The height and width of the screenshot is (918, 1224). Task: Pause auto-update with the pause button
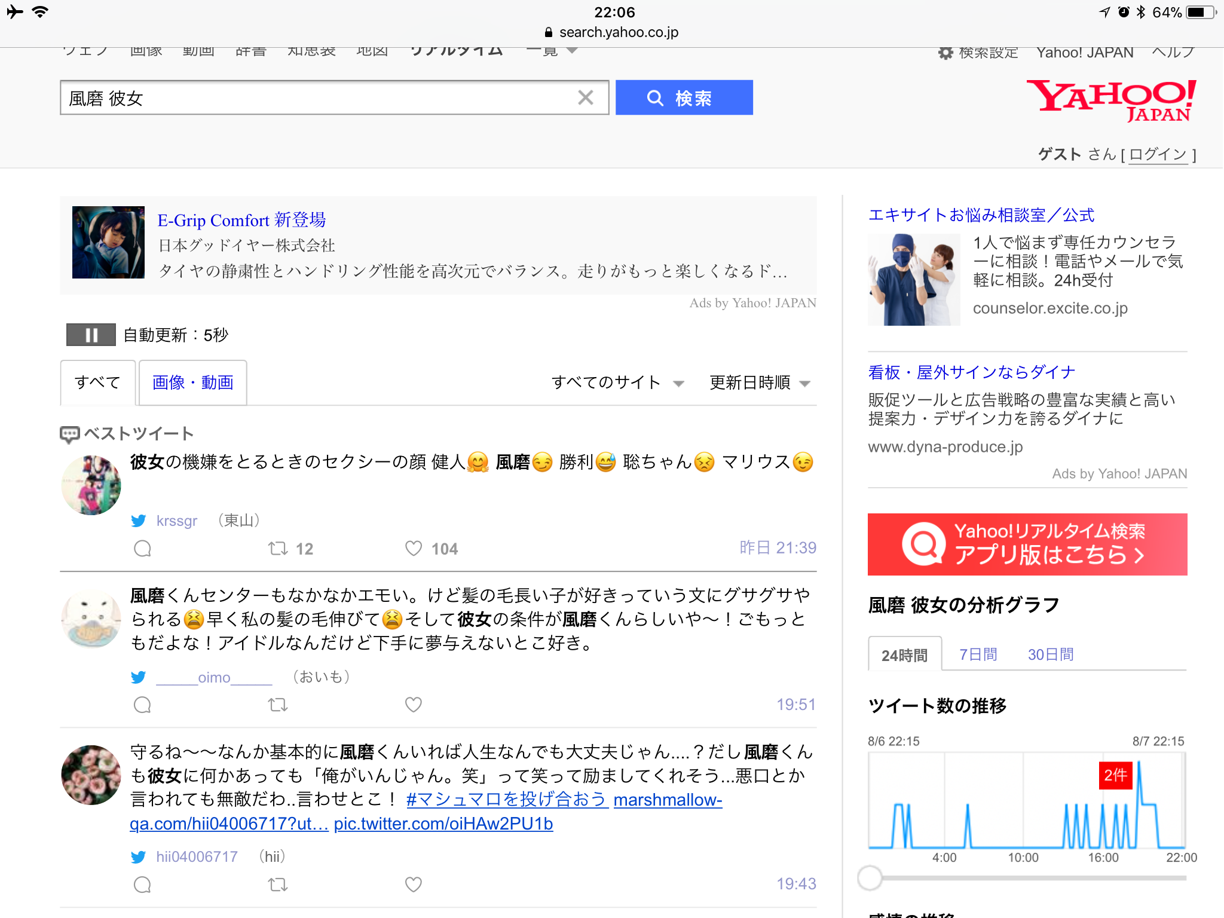pyautogui.click(x=91, y=335)
